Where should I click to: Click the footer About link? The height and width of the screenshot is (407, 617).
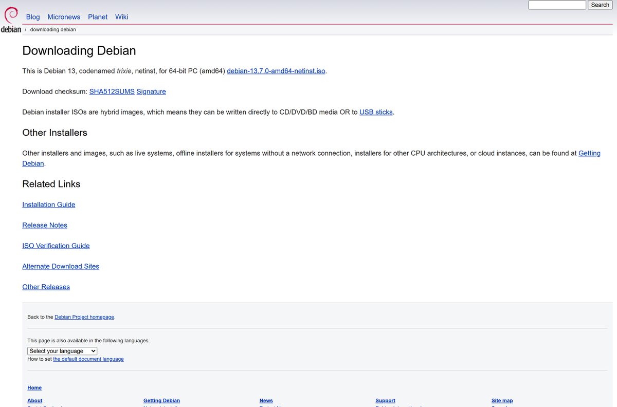35,401
